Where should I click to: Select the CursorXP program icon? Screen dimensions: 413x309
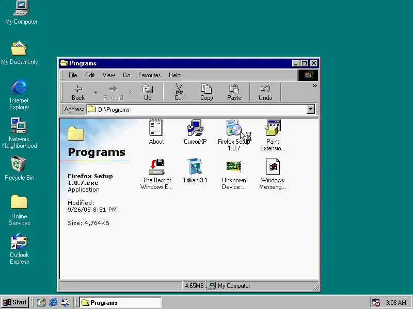click(195, 128)
